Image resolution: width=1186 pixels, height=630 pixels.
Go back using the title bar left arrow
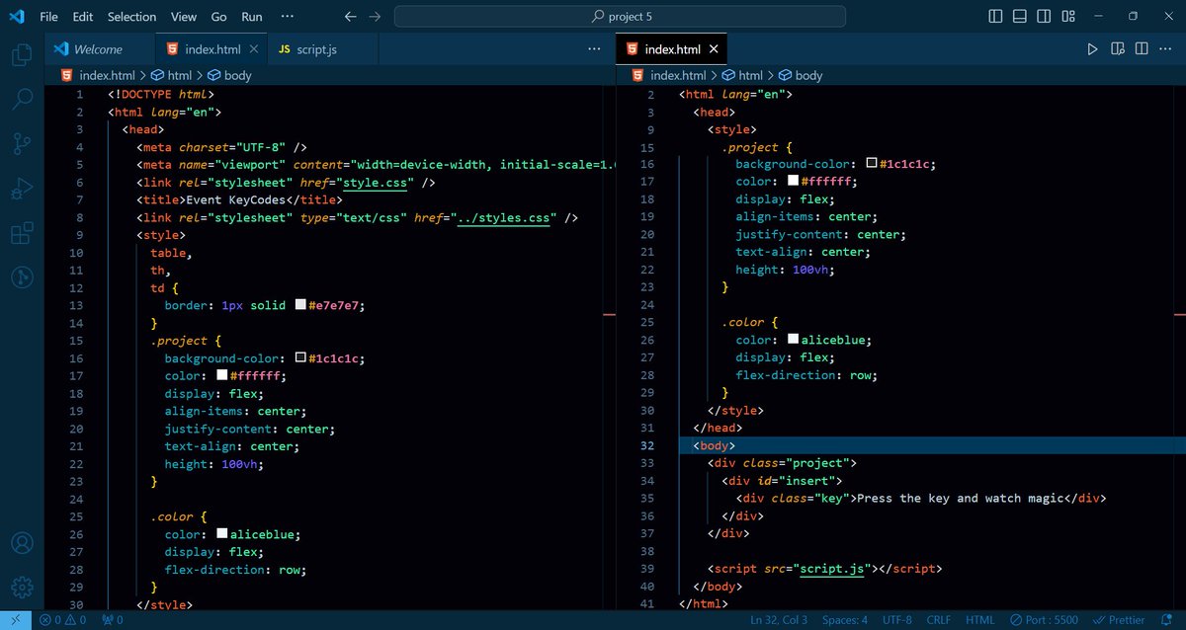350,17
